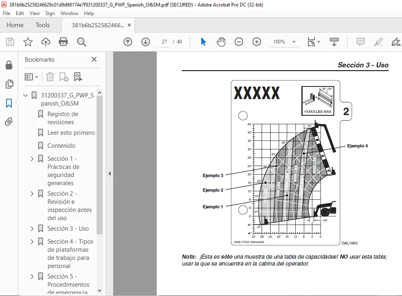The width and height of the screenshot is (402, 296).
Task: Find current bookmark icon
Action: point(78,77)
